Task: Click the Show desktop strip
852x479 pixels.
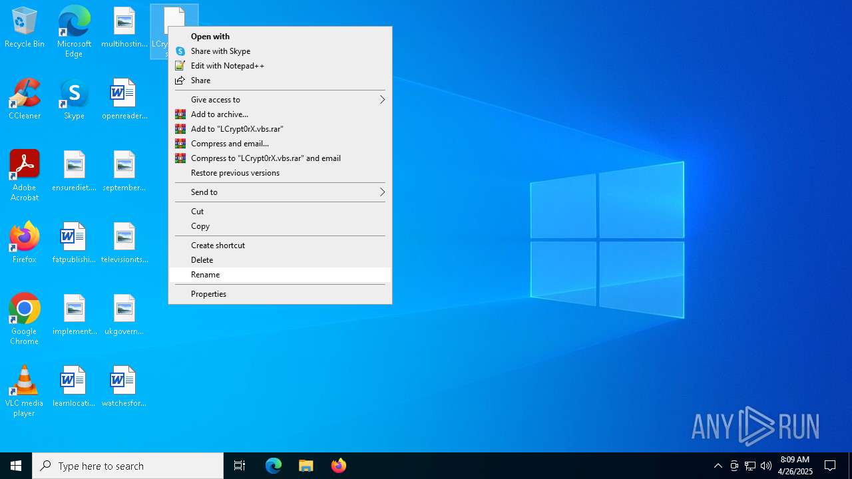Action: click(850, 466)
